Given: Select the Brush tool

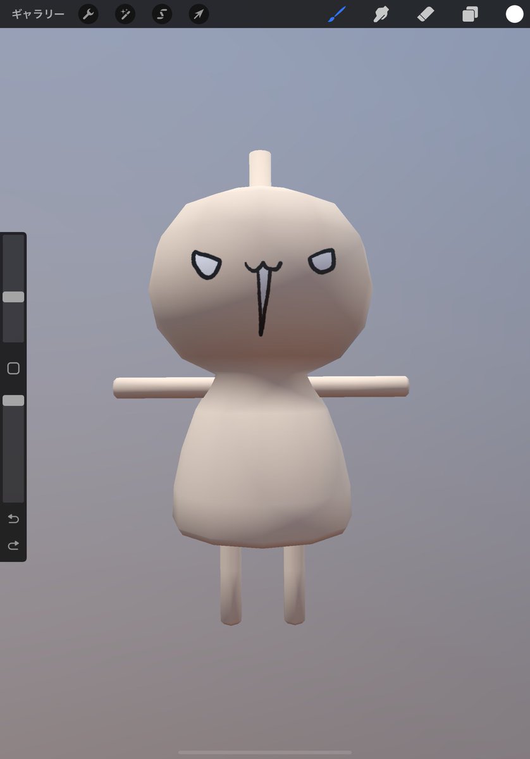Looking at the screenshot, I should tap(337, 14).
